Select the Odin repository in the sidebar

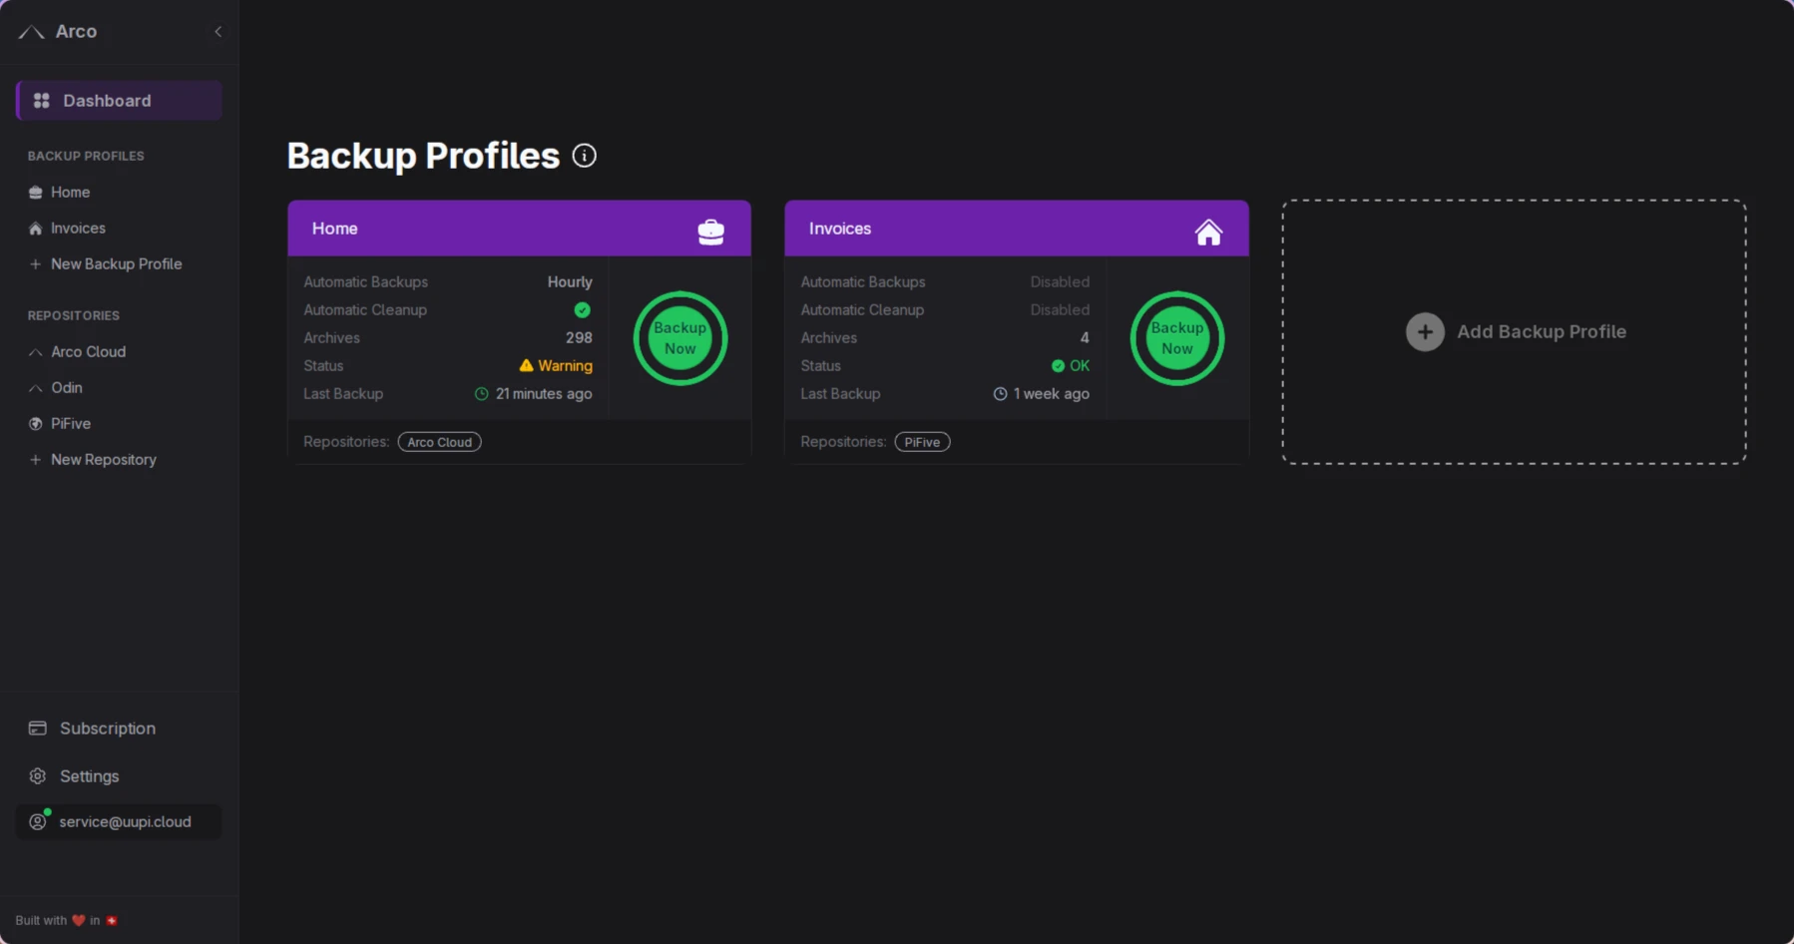(x=67, y=387)
